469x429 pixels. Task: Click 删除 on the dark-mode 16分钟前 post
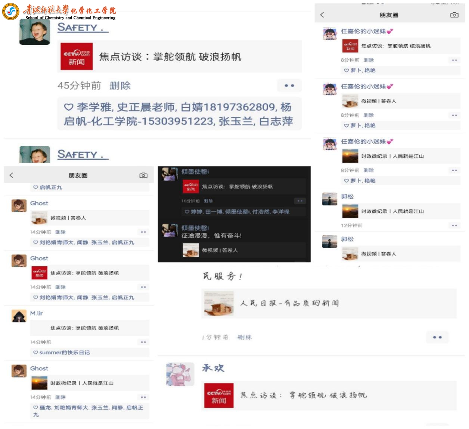click(208, 201)
